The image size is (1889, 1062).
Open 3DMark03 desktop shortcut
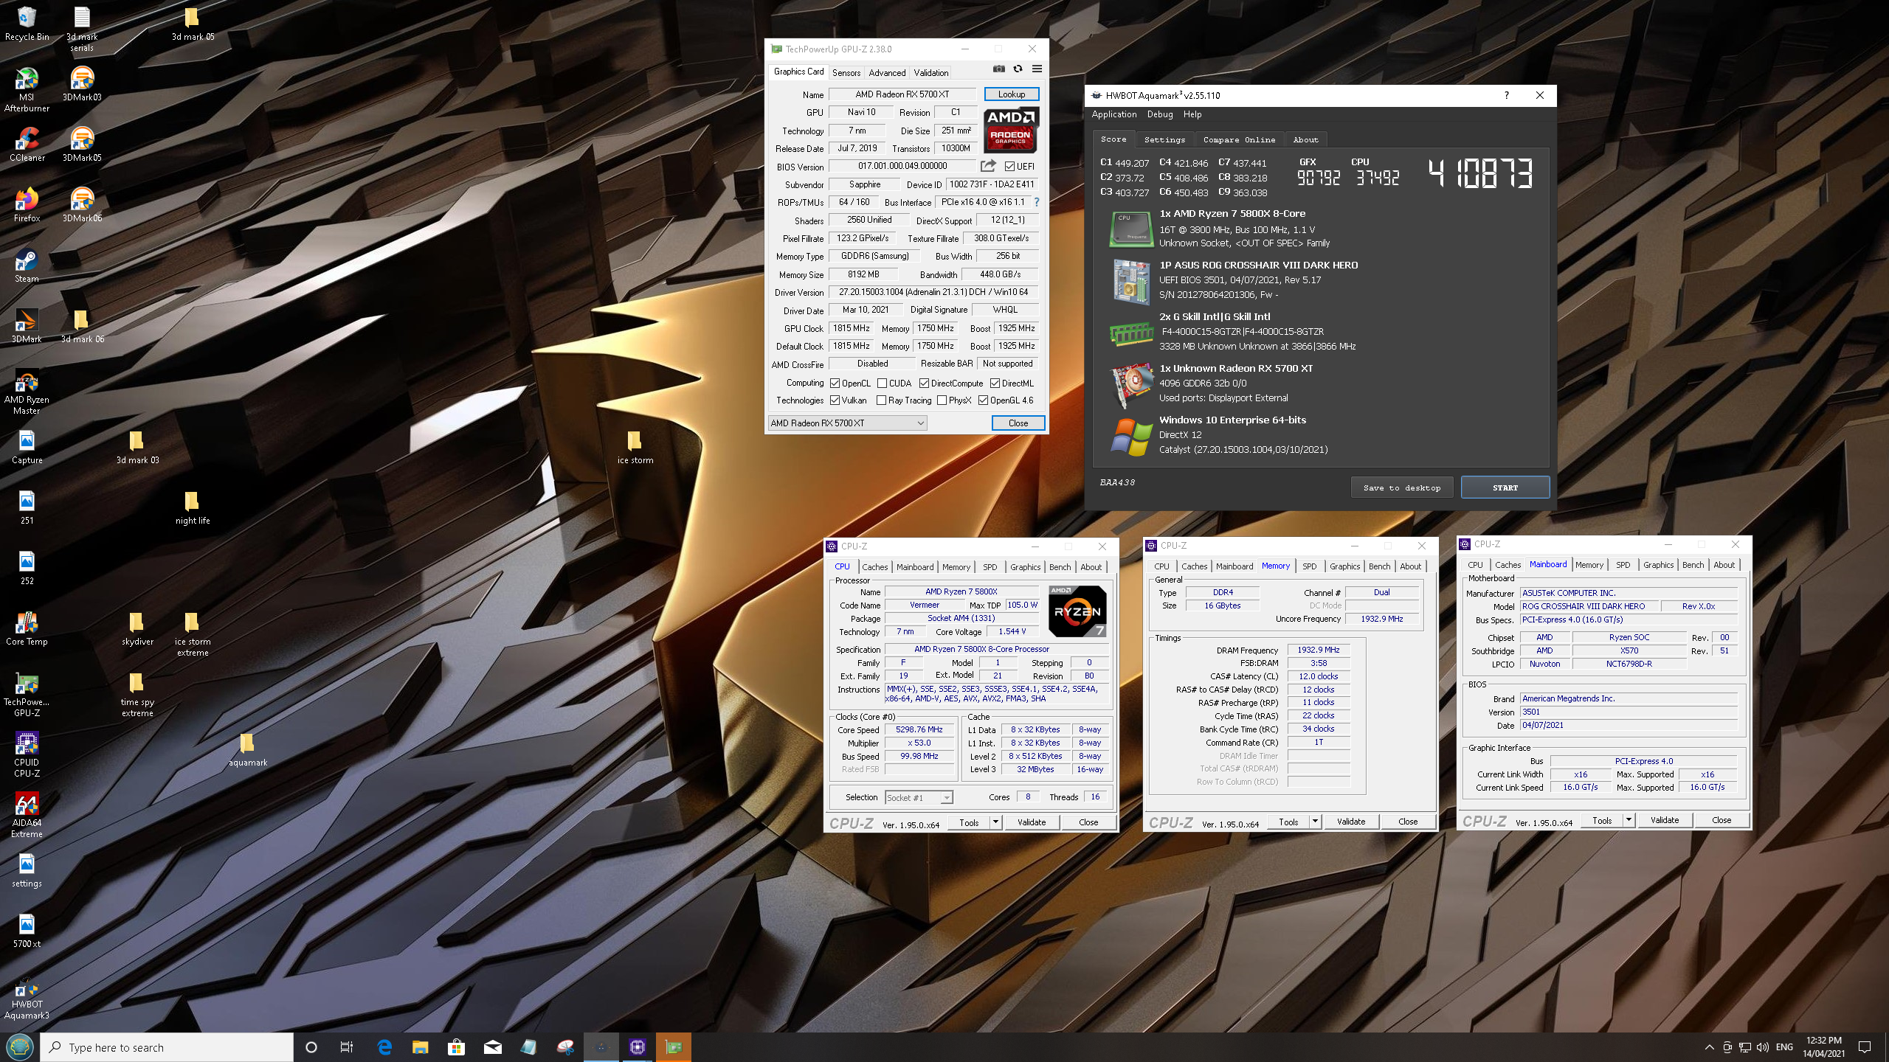tap(82, 83)
